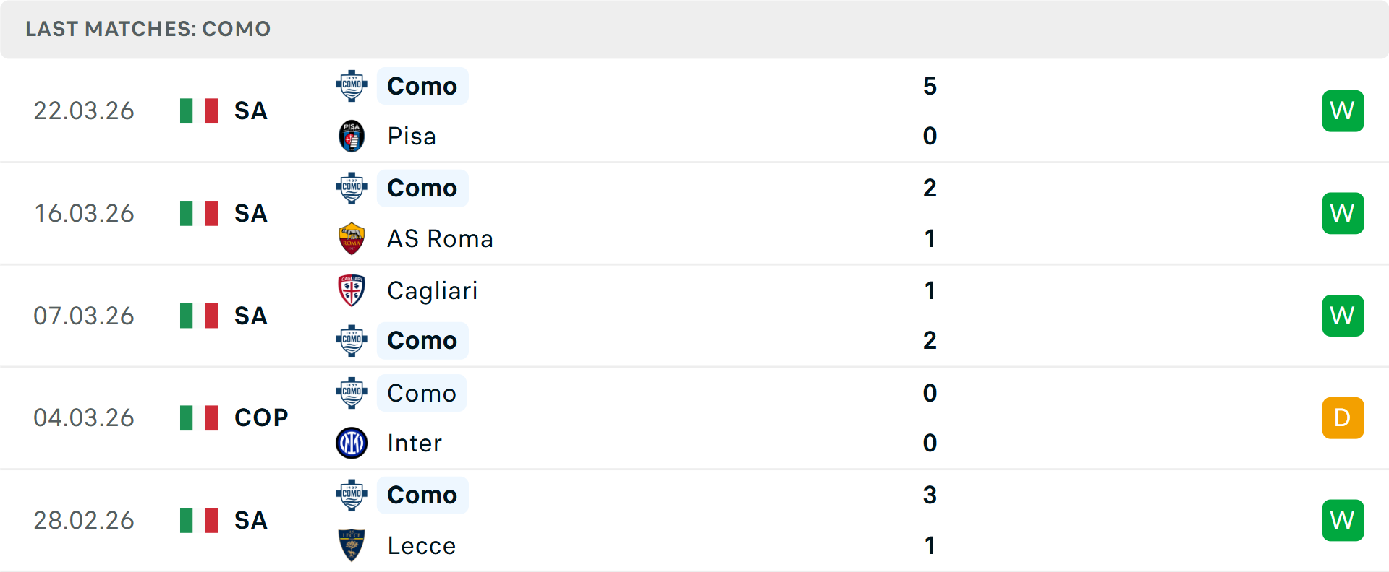Open the Como vs AS Roma match row

(x=694, y=213)
